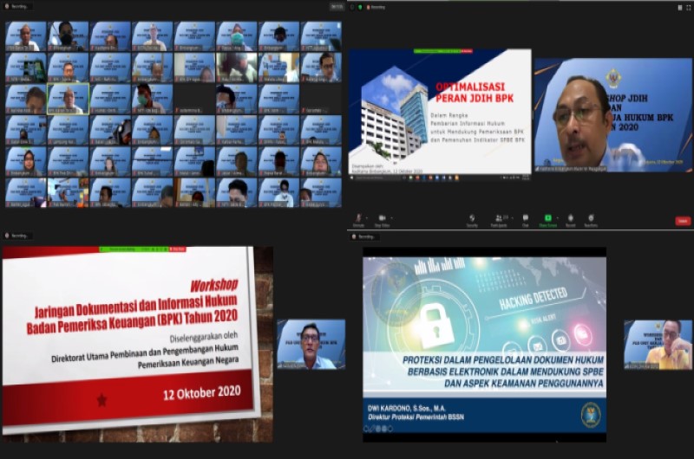Expand video options caret beside Stop Video

[392, 217]
